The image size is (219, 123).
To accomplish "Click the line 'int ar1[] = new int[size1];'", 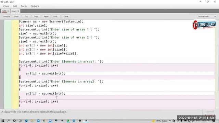I will (x=43, y=45).
